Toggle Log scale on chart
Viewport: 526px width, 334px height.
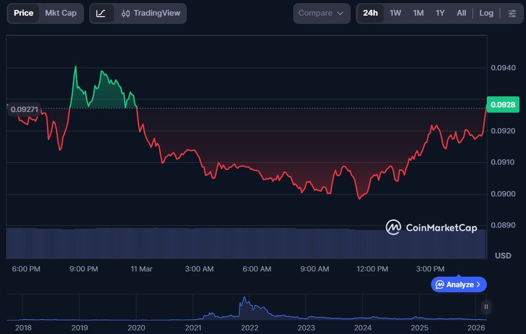click(x=486, y=13)
